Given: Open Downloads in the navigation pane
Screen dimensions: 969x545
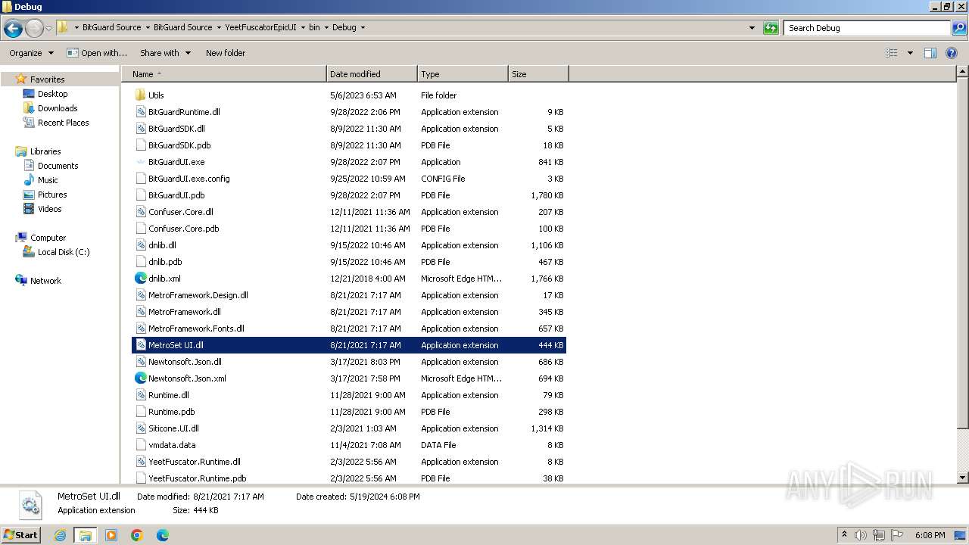Looking at the screenshot, I should [x=58, y=108].
